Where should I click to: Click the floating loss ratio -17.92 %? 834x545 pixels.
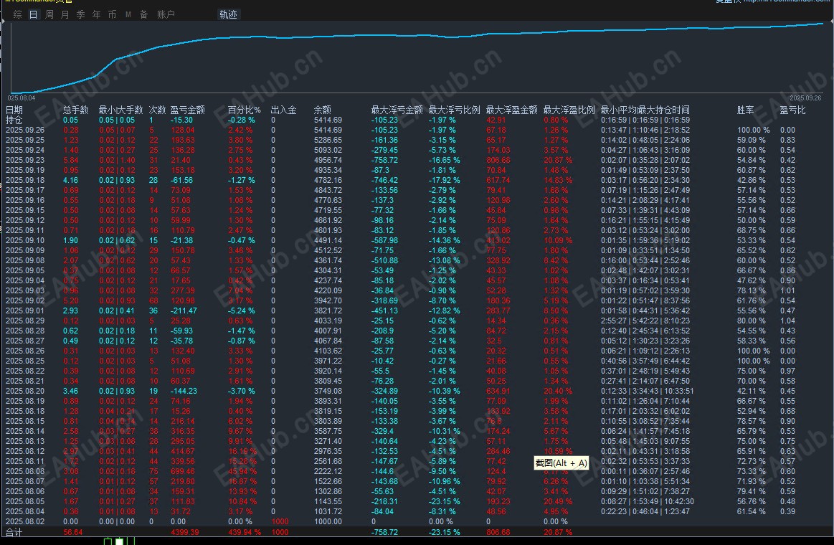pyautogui.click(x=445, y=180)
